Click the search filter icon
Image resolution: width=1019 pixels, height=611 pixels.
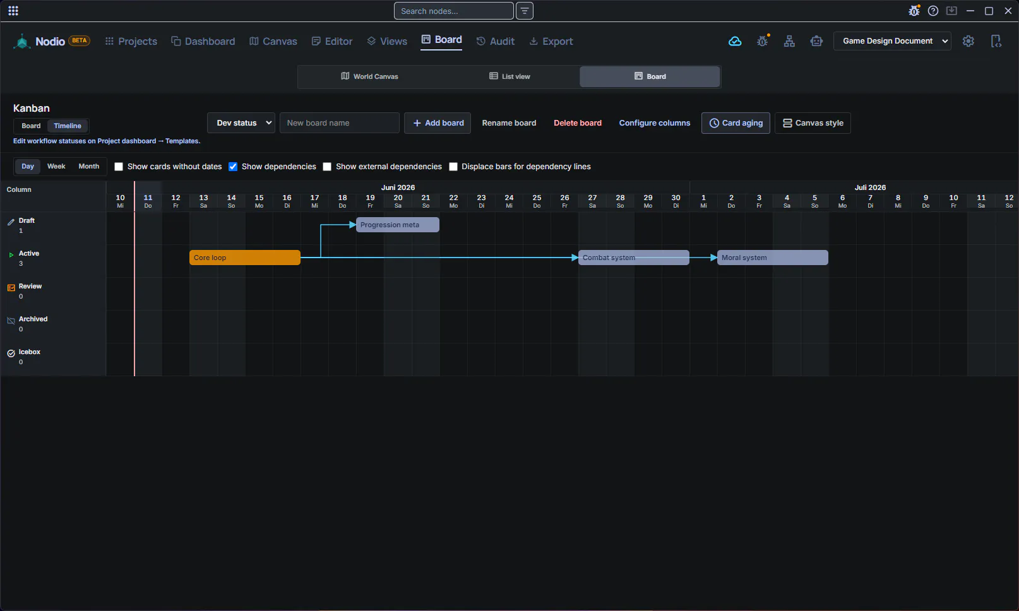(525, 11)
